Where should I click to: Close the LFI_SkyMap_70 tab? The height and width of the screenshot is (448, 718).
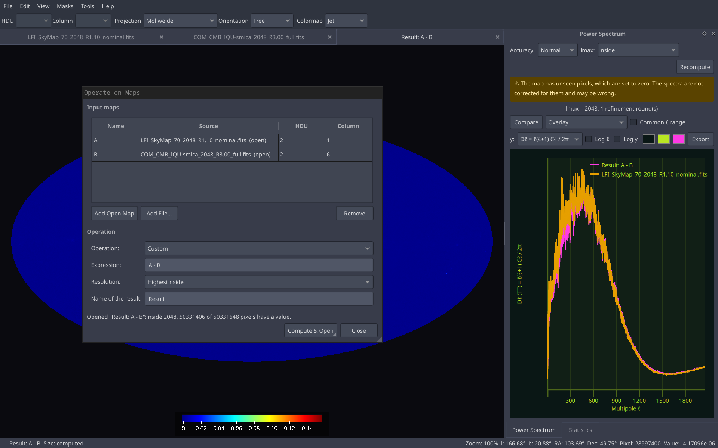pyautogui.click(x=162, y=37)
